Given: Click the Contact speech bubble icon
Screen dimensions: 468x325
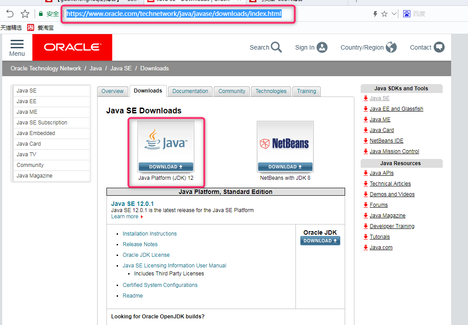Looking at the screenshot, I should coord(439,47).
